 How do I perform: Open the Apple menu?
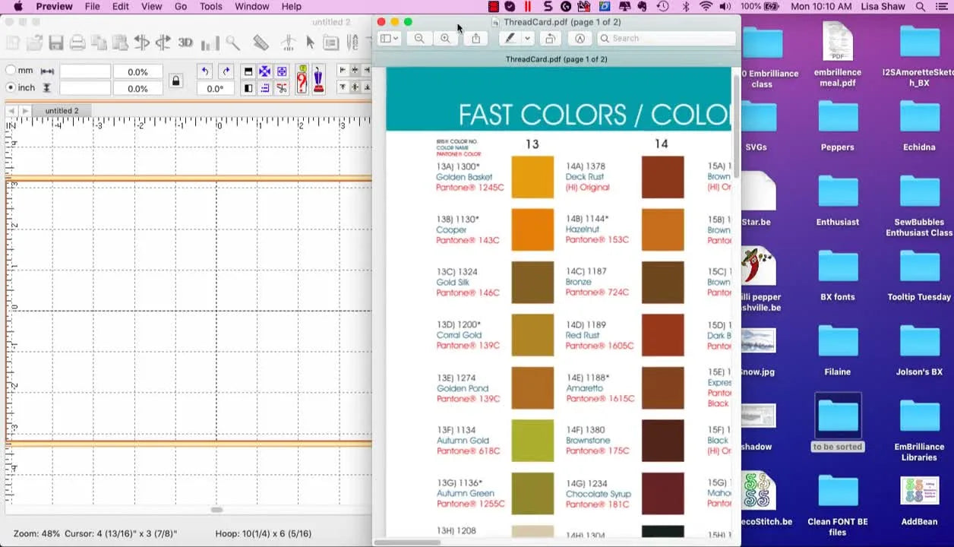pyautogui.click(x=18, y=7)
